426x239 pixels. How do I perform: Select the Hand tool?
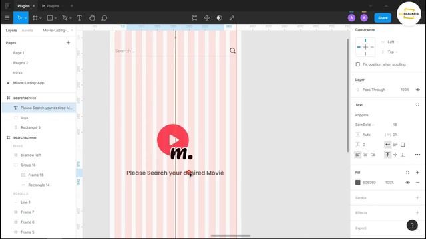pyautogui.click(x=92, y=18)
